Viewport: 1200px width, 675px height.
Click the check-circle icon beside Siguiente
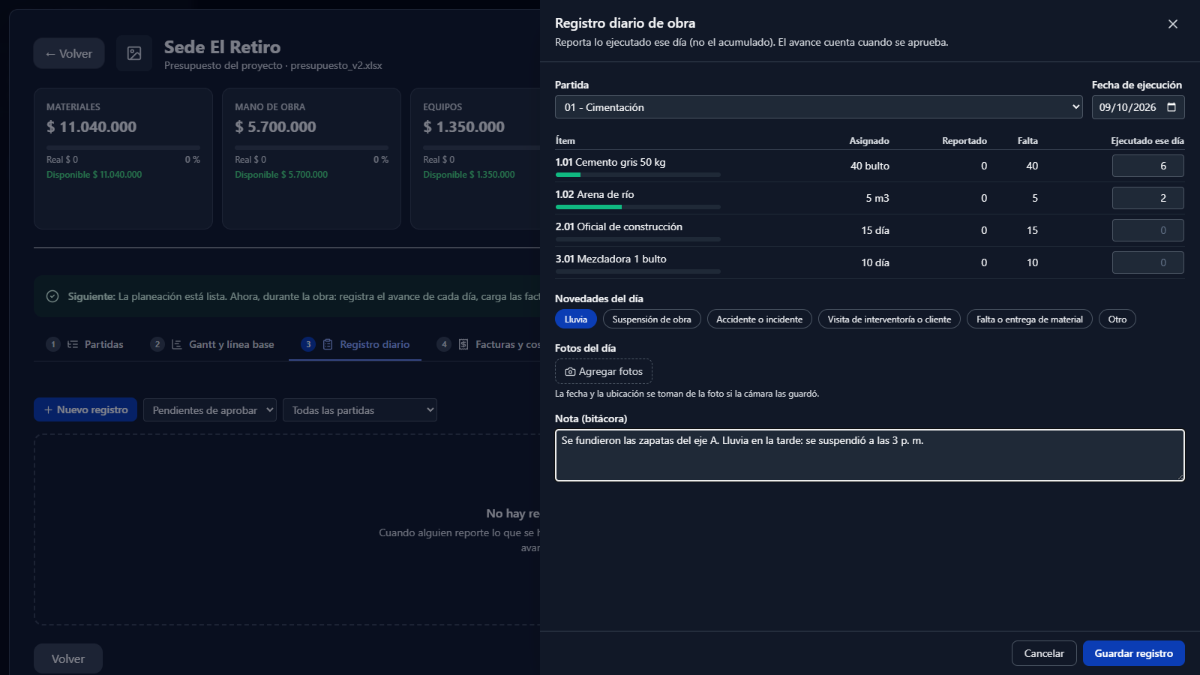(x=52, y=296)
